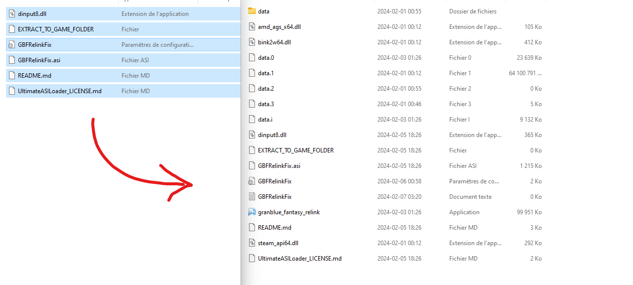Click icon of highlighted EXTRACT_TO_GAME_FOLDER row
This screenshot has height=285, width=633.
(12, 29)
